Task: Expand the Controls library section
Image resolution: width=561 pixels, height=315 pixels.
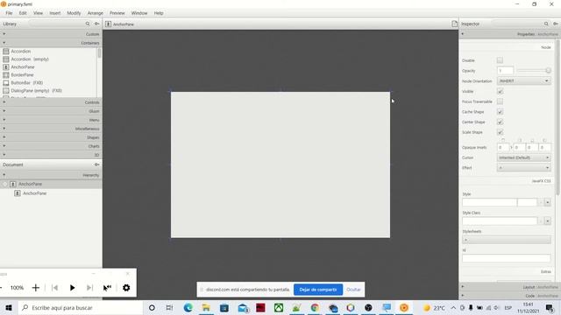Action: point(51,102)
